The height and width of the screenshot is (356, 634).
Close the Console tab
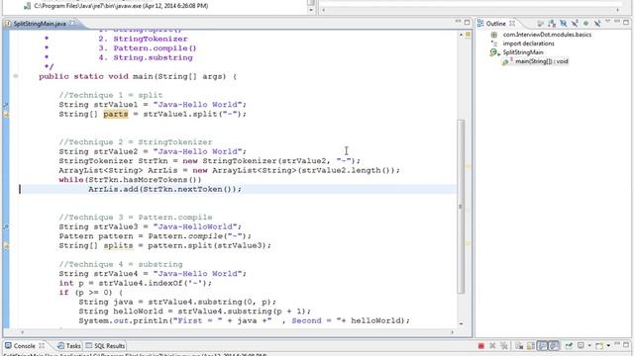coord(42,345)
